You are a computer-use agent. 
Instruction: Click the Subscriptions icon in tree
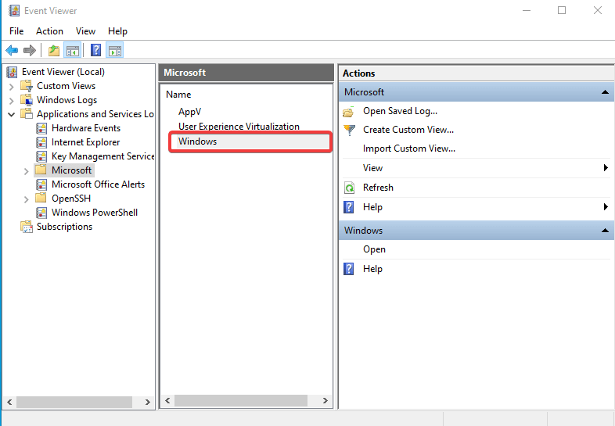(27, 227)
